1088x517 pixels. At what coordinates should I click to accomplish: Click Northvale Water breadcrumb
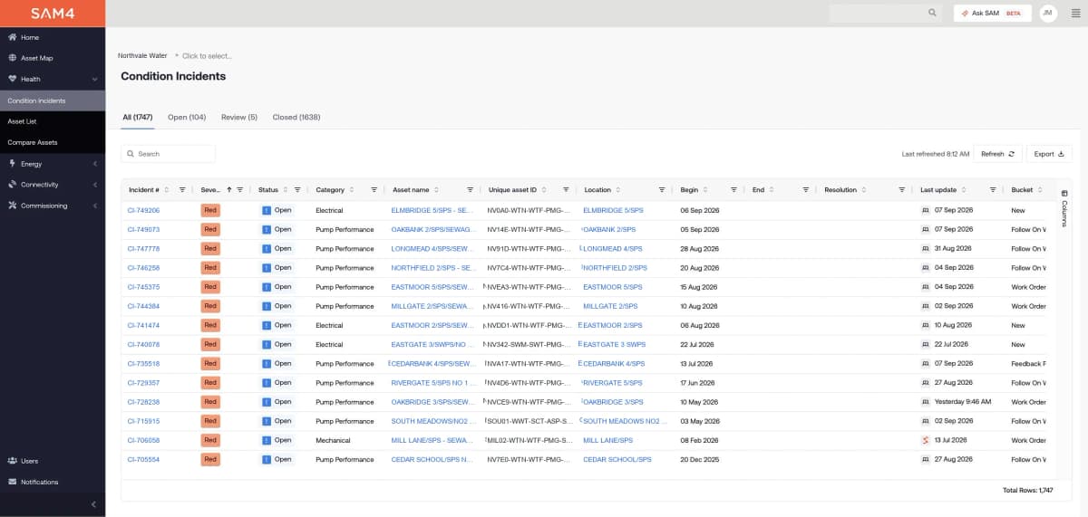pos(142,56)
